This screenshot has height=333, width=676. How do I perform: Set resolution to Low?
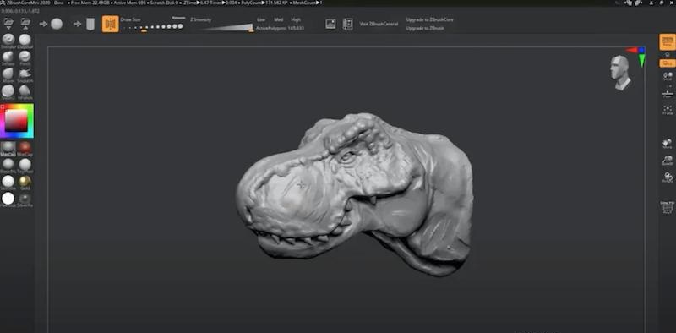click(x=261, y=19)
